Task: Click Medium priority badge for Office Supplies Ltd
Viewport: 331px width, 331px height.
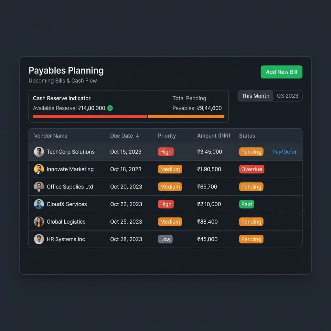Action: [x=170, y=187]
